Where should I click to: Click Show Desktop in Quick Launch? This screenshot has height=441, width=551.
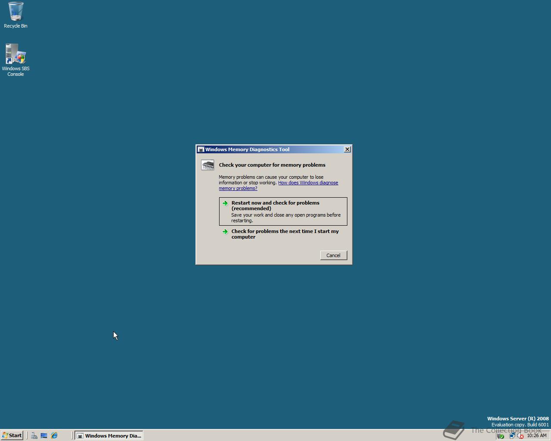click(44, 435)
